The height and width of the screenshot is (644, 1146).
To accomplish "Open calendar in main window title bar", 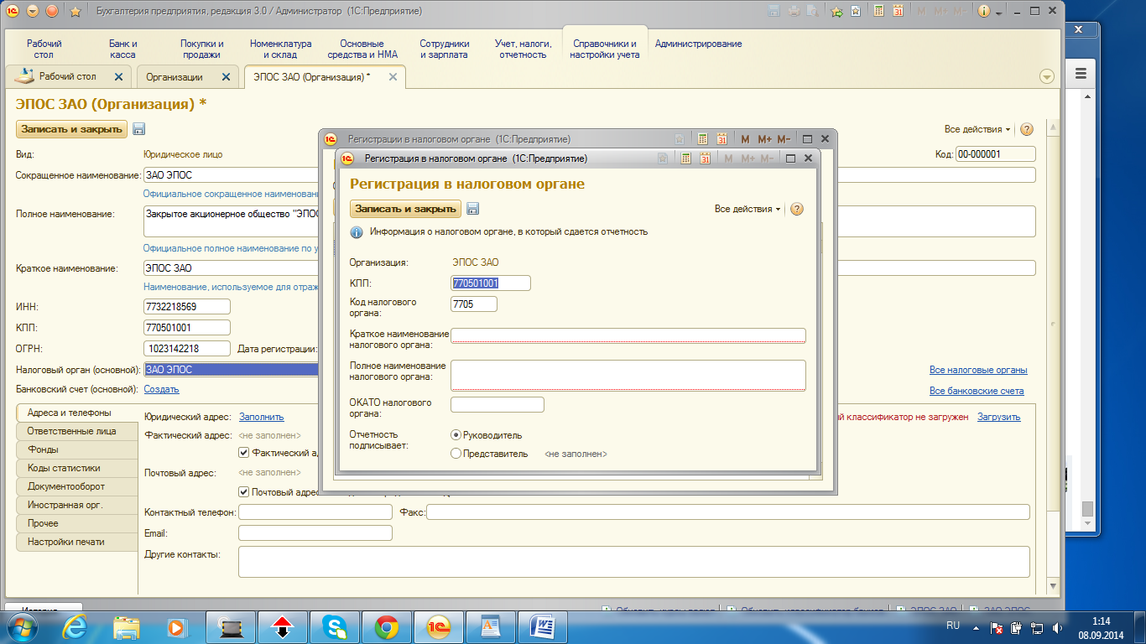I will pos(899,11).
